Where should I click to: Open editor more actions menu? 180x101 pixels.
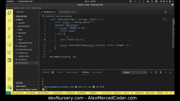pyautogui.click(x=170, y=12)
